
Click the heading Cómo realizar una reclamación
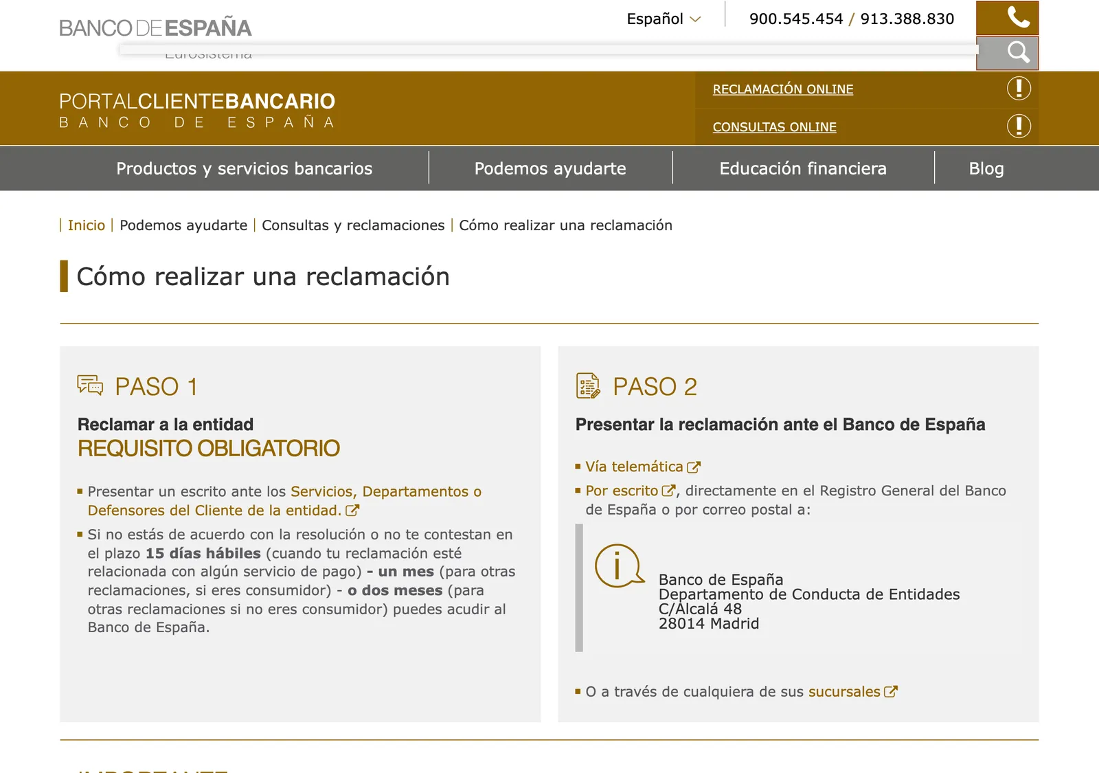pos(263,276)
